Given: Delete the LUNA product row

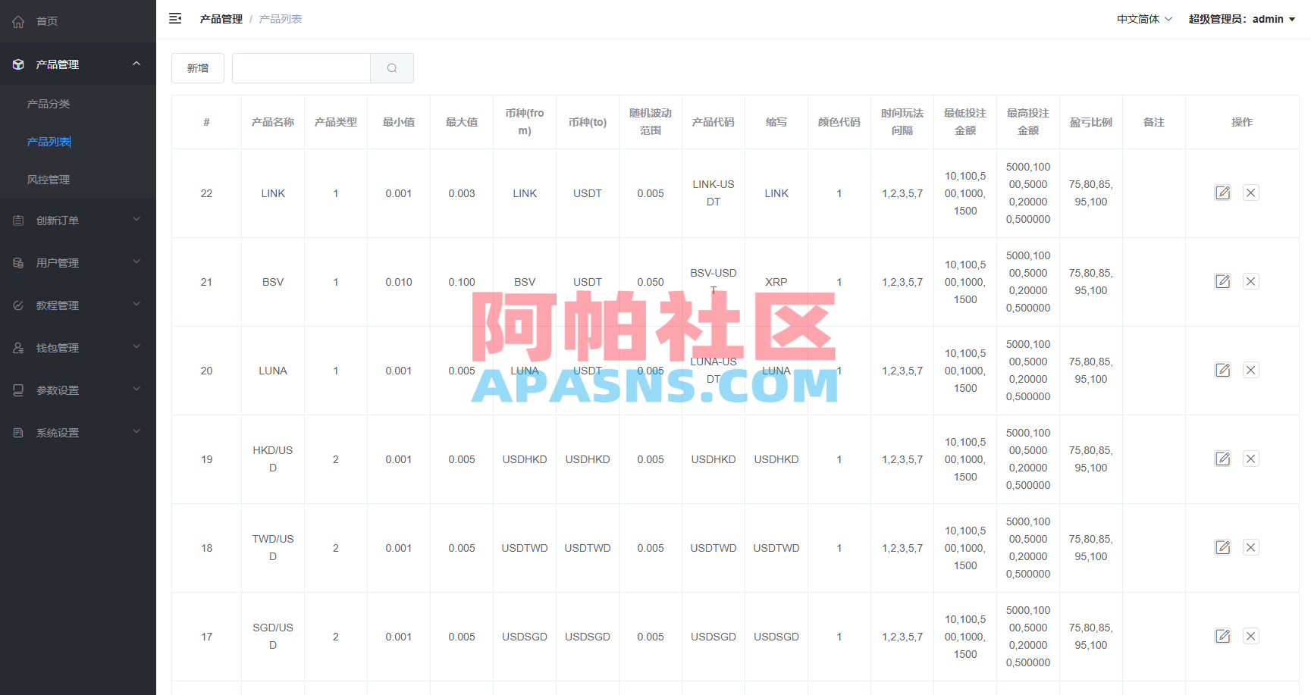Looking at the screenshot, I should click(1251, 370).
